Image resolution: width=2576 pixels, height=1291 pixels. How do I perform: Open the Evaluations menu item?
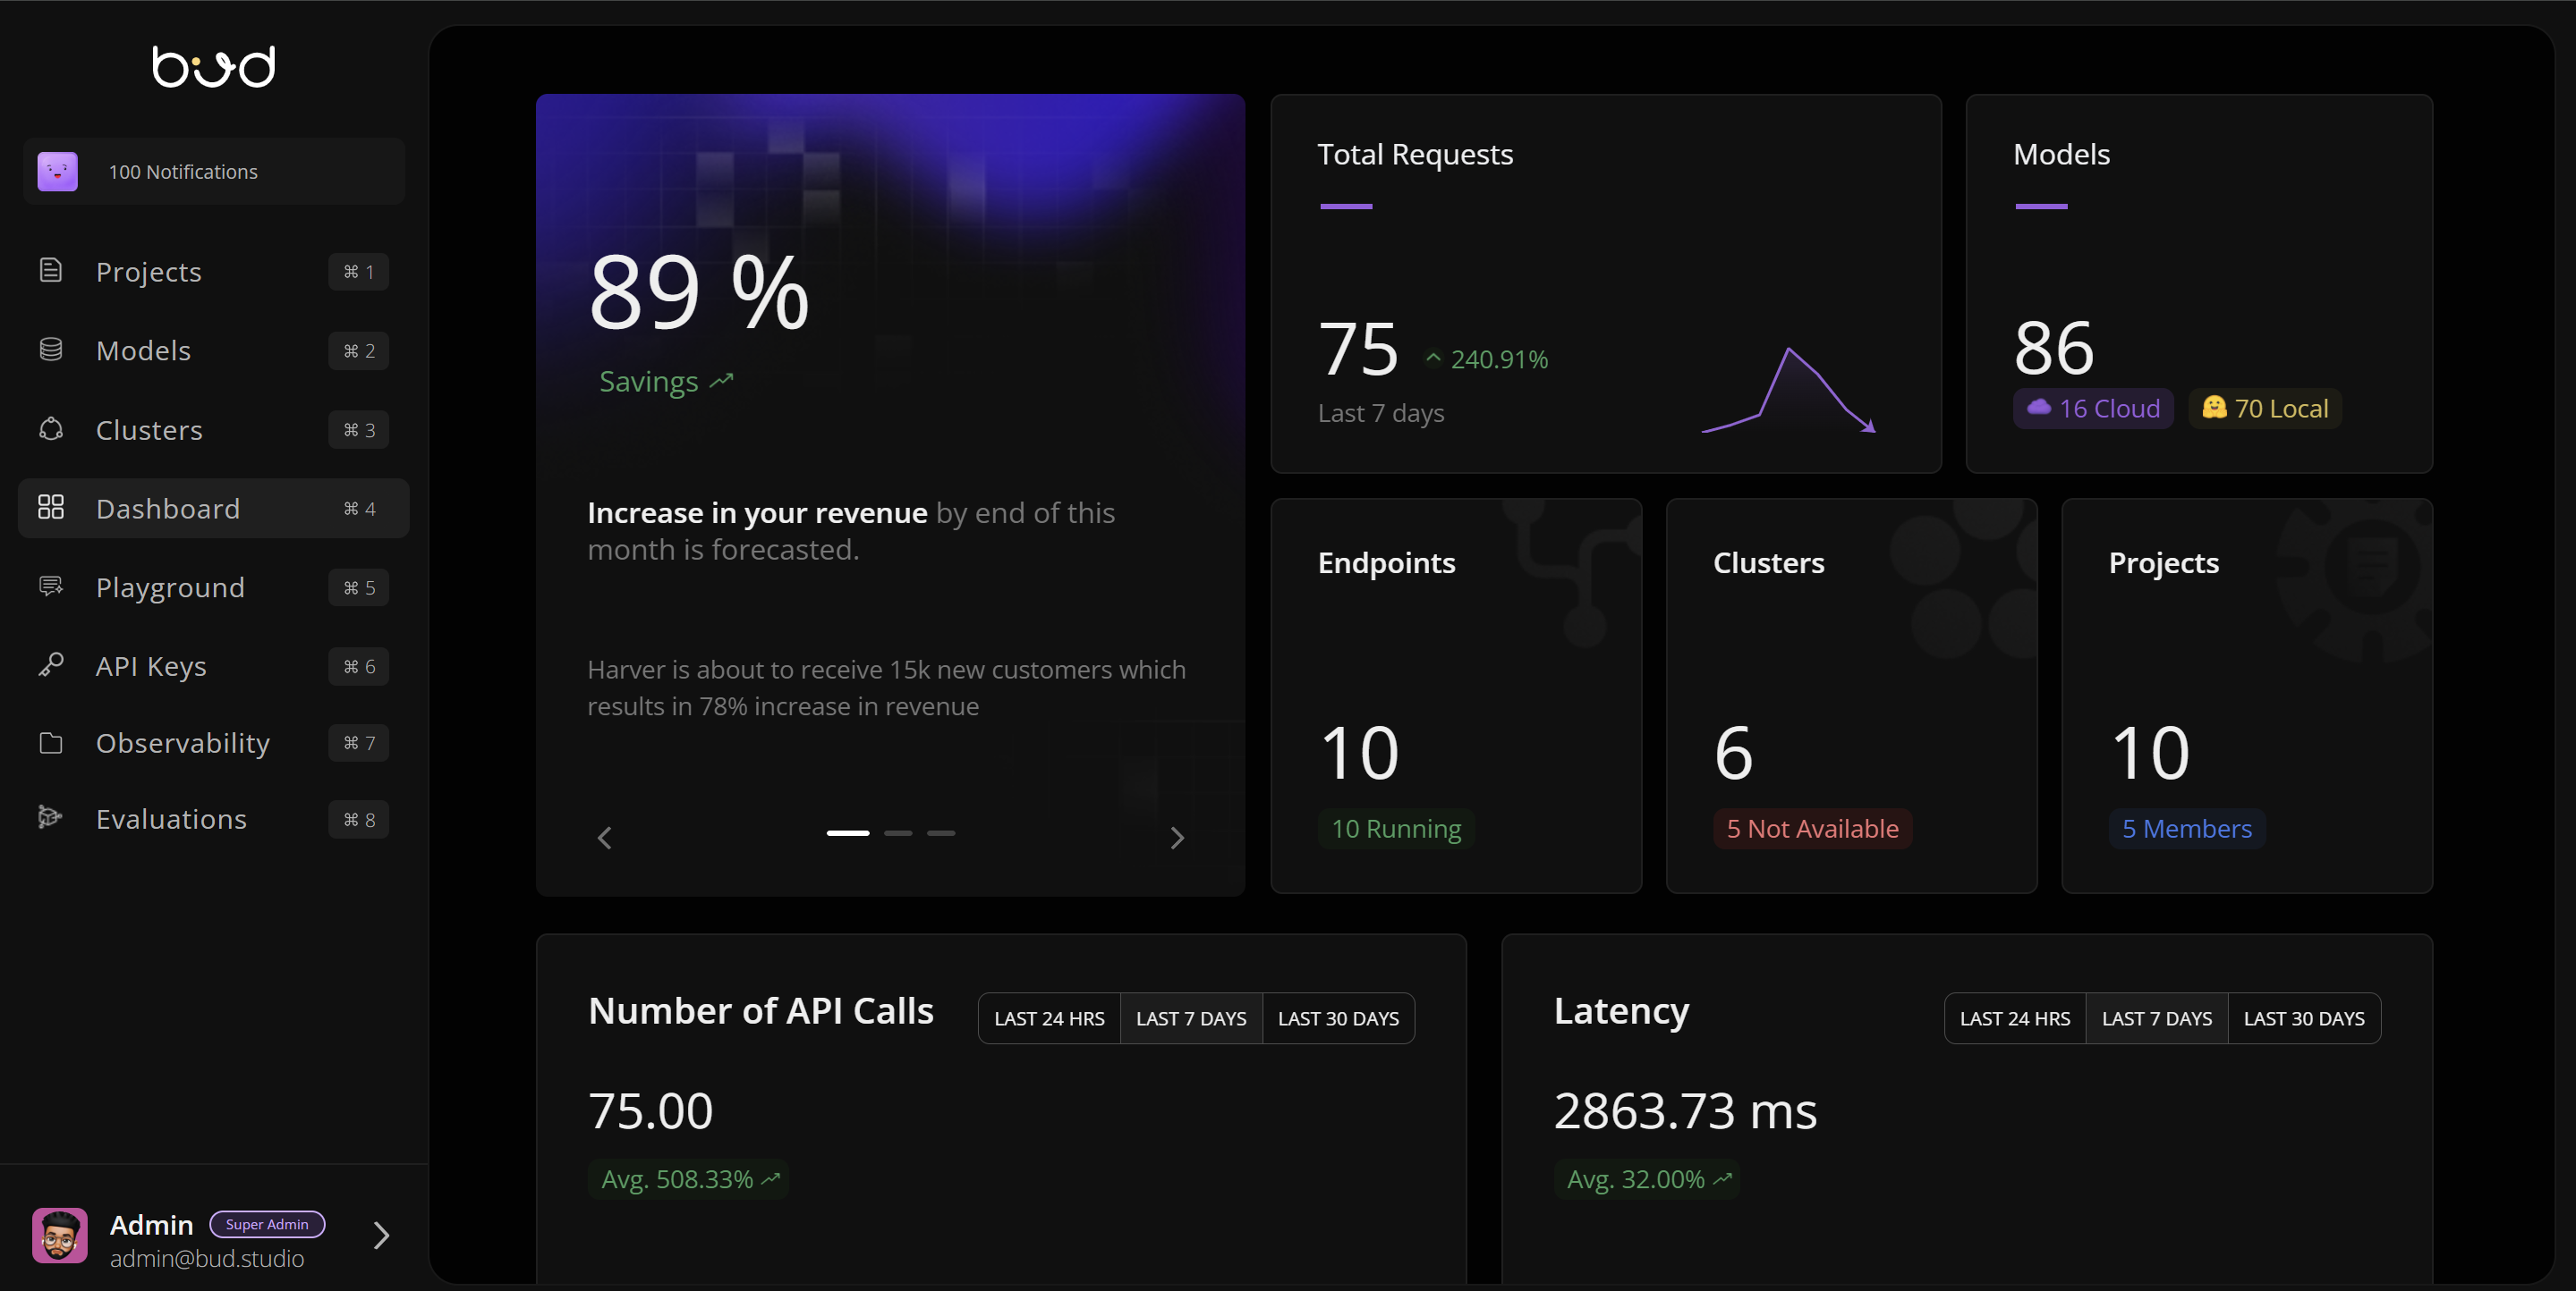[171, 819]
